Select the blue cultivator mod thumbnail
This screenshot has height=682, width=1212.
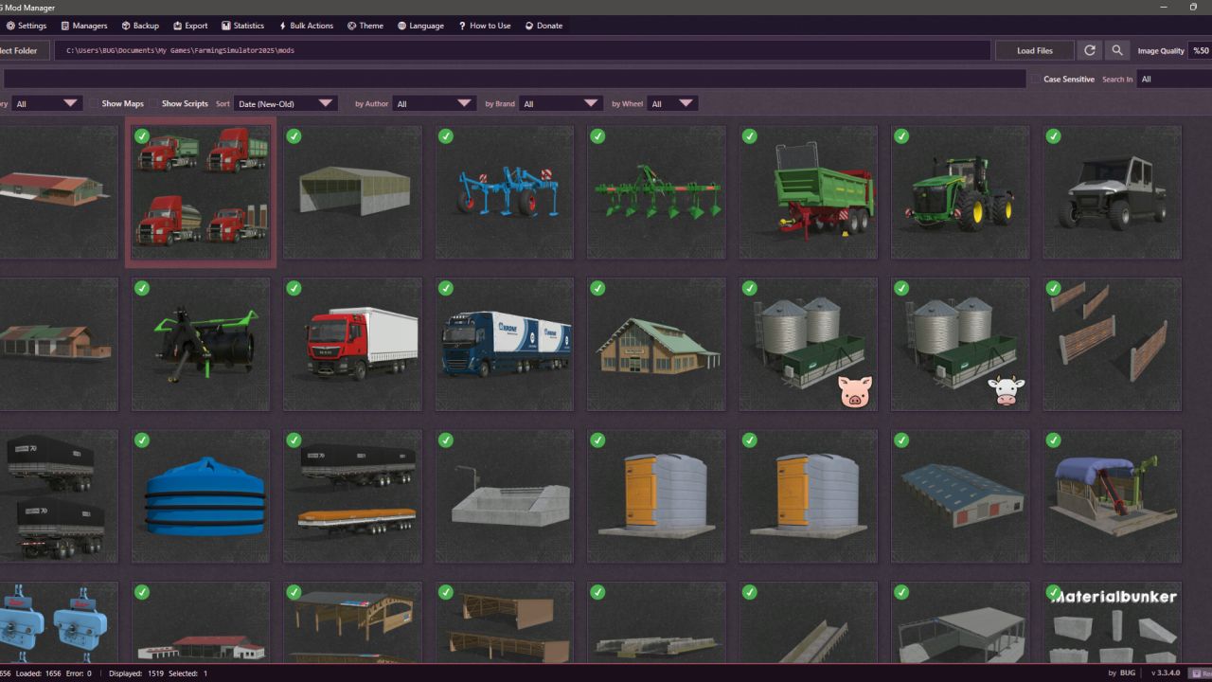505,192
